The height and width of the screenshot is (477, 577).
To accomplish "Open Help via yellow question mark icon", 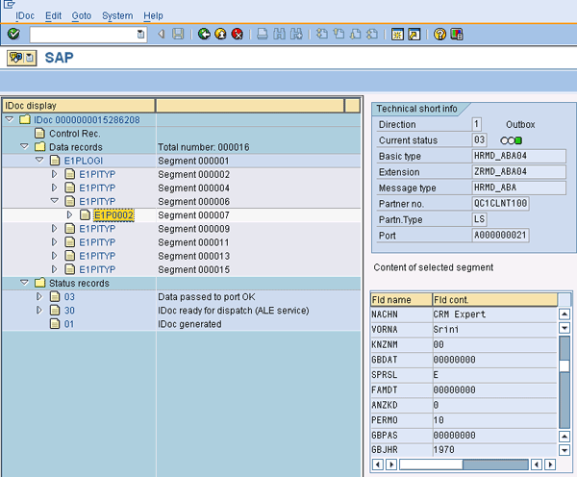I will pos(439,34).
